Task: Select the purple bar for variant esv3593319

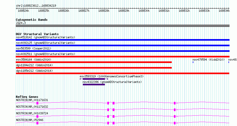Action: pyautogui.click(x=94, y=79)
